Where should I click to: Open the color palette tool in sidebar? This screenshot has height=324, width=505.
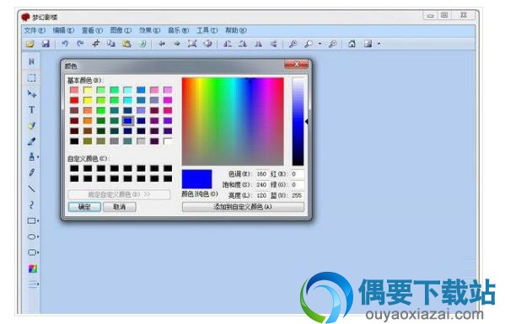33,268
